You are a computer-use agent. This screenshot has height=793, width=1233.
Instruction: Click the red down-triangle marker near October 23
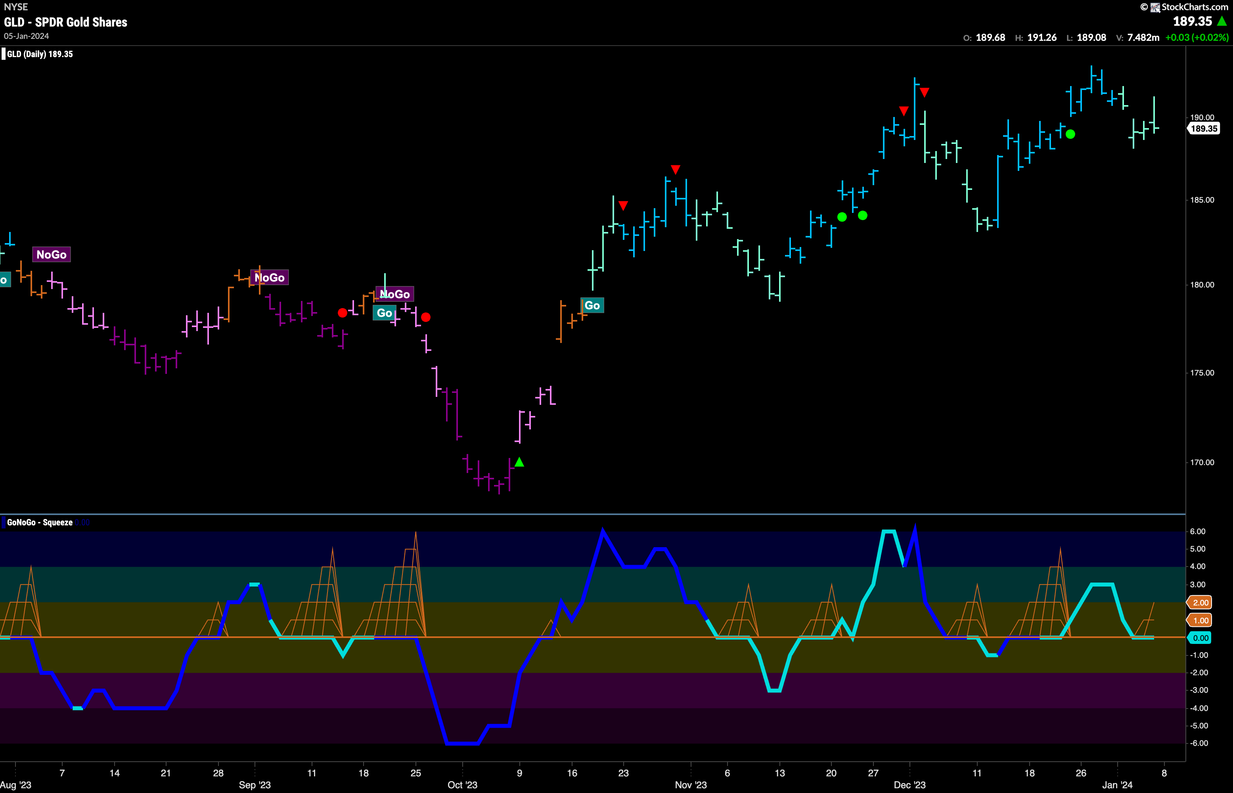624,206
